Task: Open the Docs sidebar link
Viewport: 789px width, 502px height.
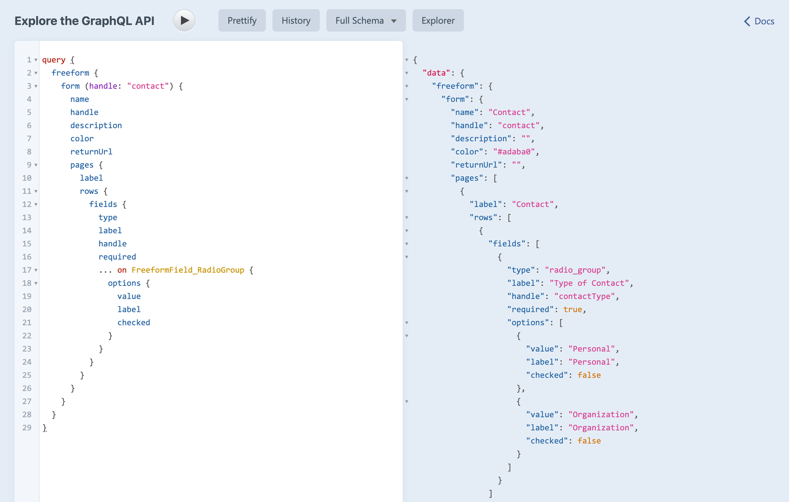Action: [759, 21]
